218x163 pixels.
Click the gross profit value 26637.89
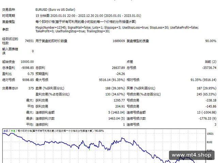[x=118, y=68]
